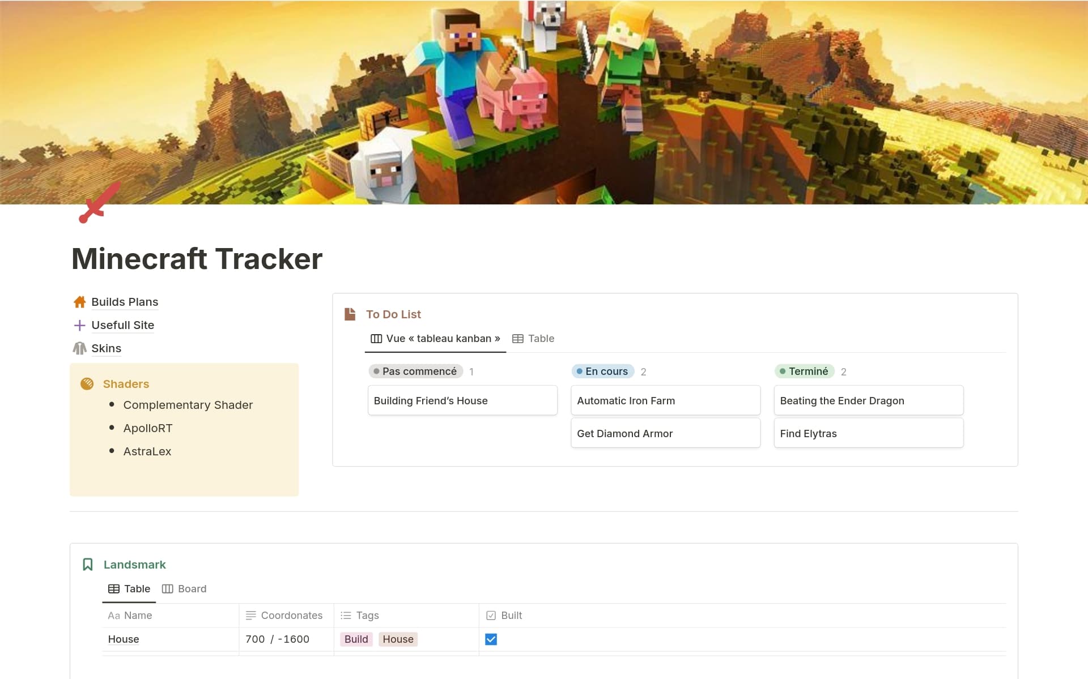Viewport: 1088px width, 679px height.
Task: Click the orange Shaders callout icon
Action: click(87, 384)
